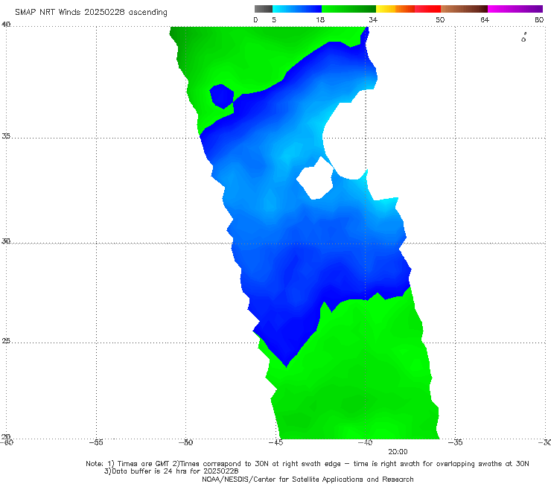
Task: Click the small isolated blue patch inside green area
Action: tap(222, 96)
